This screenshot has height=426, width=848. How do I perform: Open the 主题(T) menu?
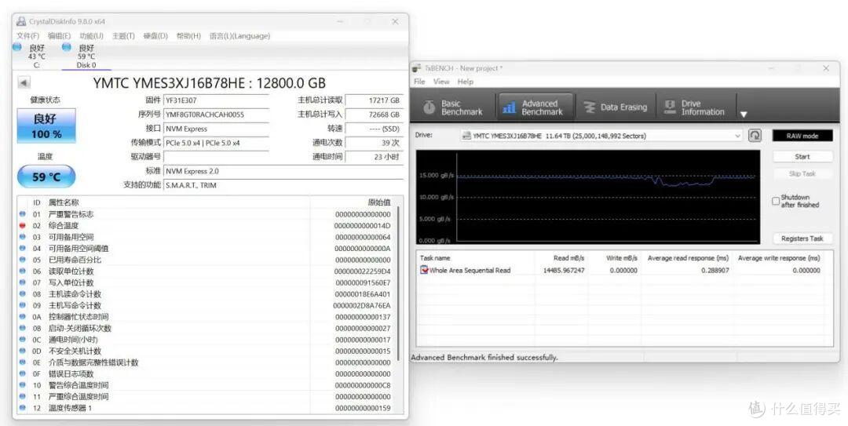coord(123,35)
